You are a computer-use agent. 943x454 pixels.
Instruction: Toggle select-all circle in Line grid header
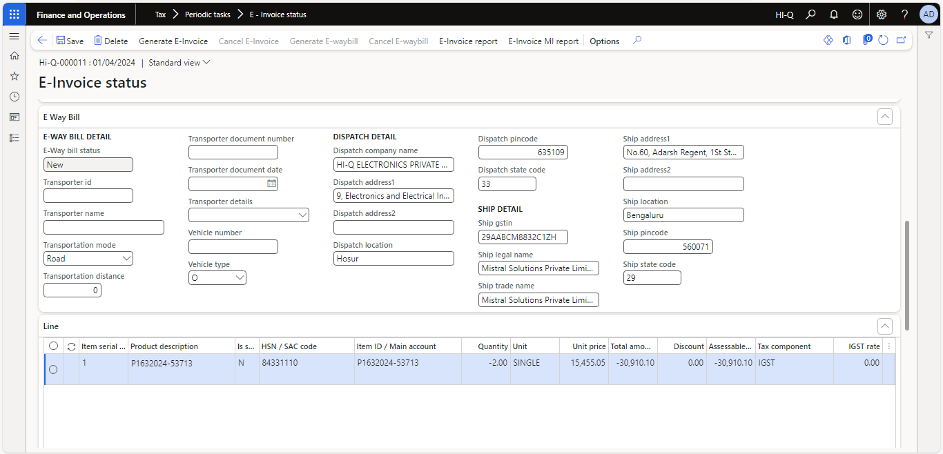(x=53, y=346)
